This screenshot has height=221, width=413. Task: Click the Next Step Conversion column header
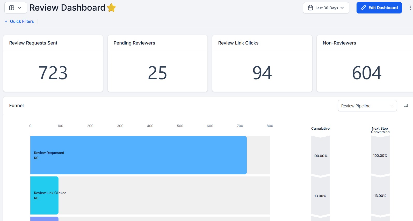click(380, 130)
